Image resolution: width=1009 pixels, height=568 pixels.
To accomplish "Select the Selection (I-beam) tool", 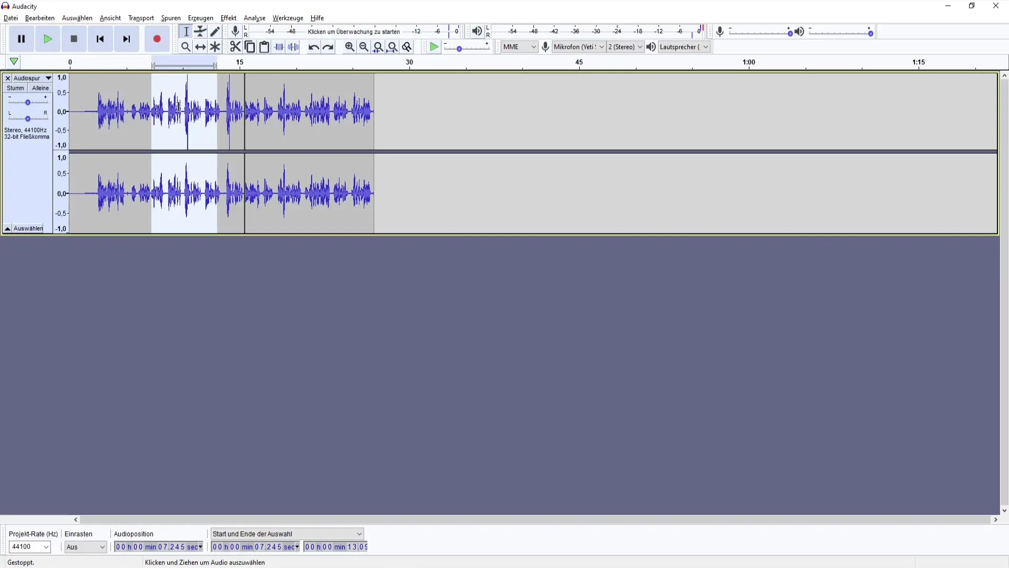I will point(186,32).
